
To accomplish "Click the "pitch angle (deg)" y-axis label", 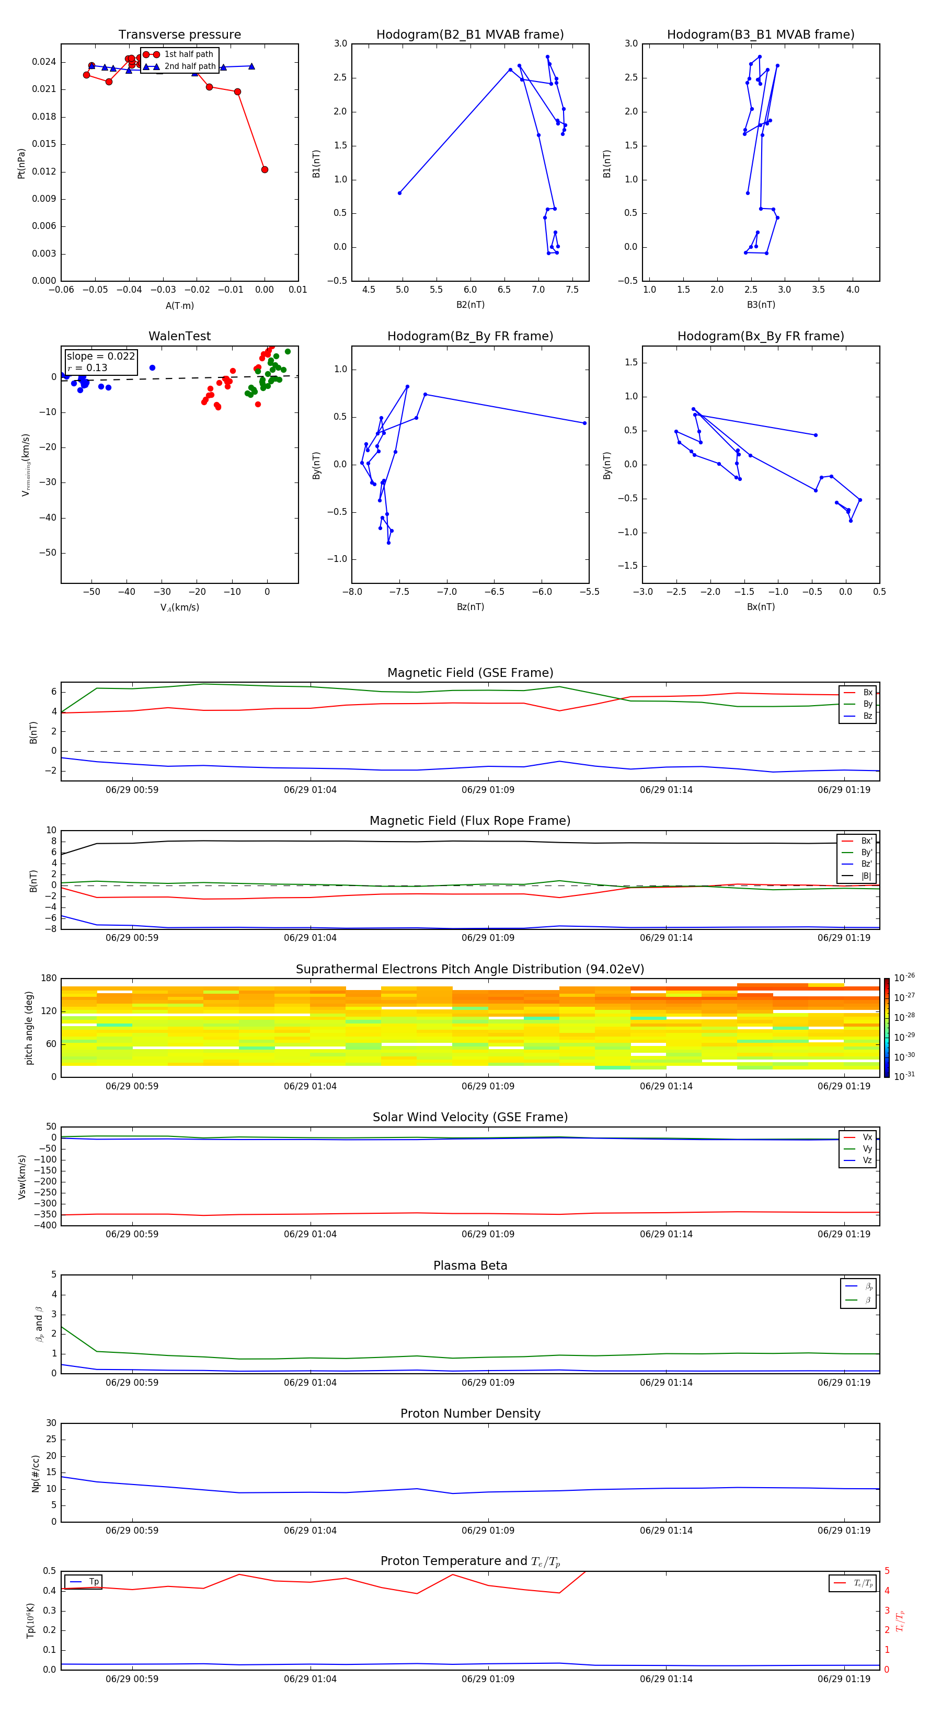I will pyautogui.click(x=29, y=1028).
